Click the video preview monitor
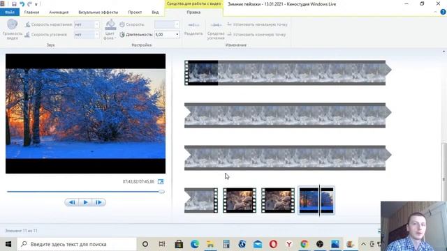 tap(85, 114)
